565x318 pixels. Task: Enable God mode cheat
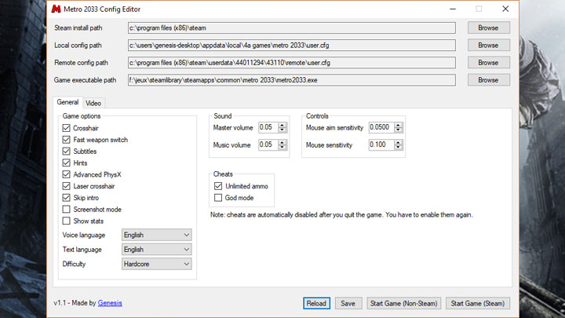(218, 198)
